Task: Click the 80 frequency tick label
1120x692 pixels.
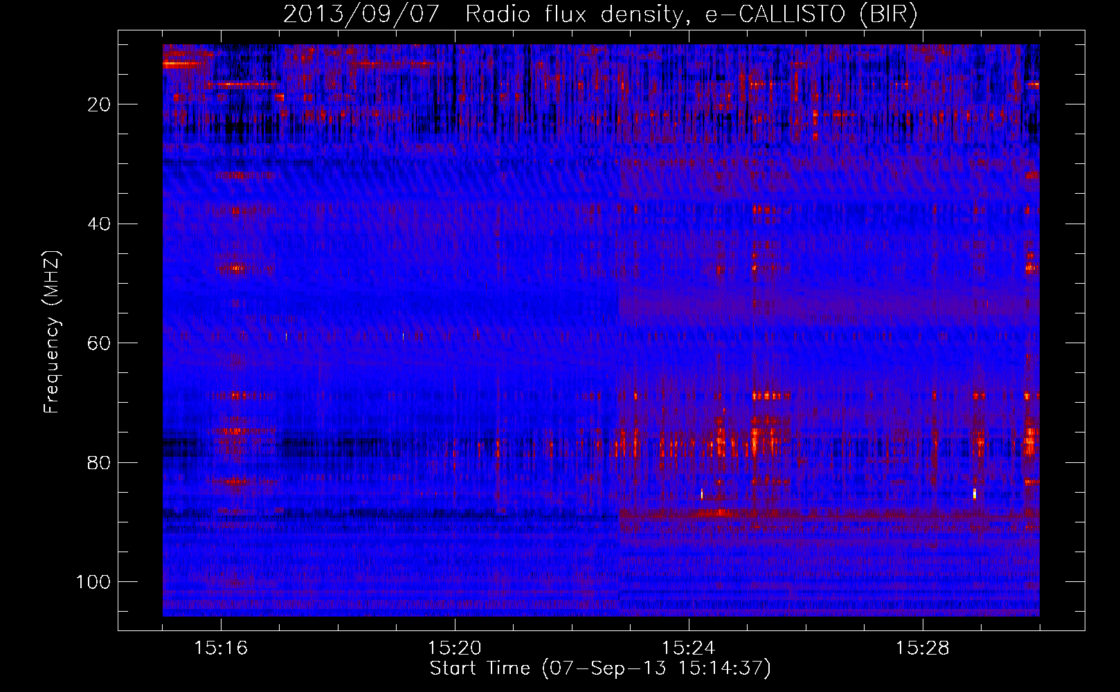Action: point(99,462)
